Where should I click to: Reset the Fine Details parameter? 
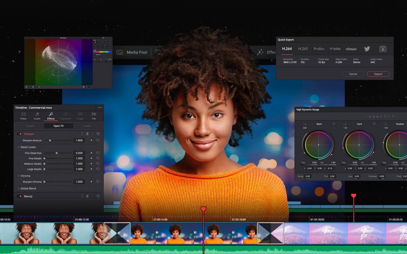tap(98, 158)
